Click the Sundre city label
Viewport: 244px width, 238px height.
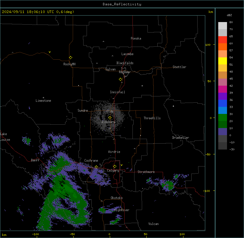pos(83,111)
